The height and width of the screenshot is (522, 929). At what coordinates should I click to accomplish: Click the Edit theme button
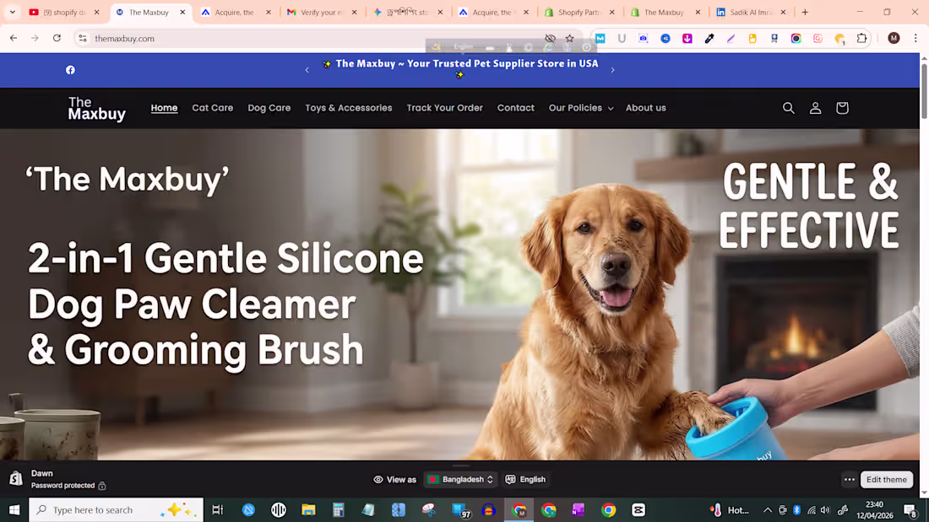(886, 479)
